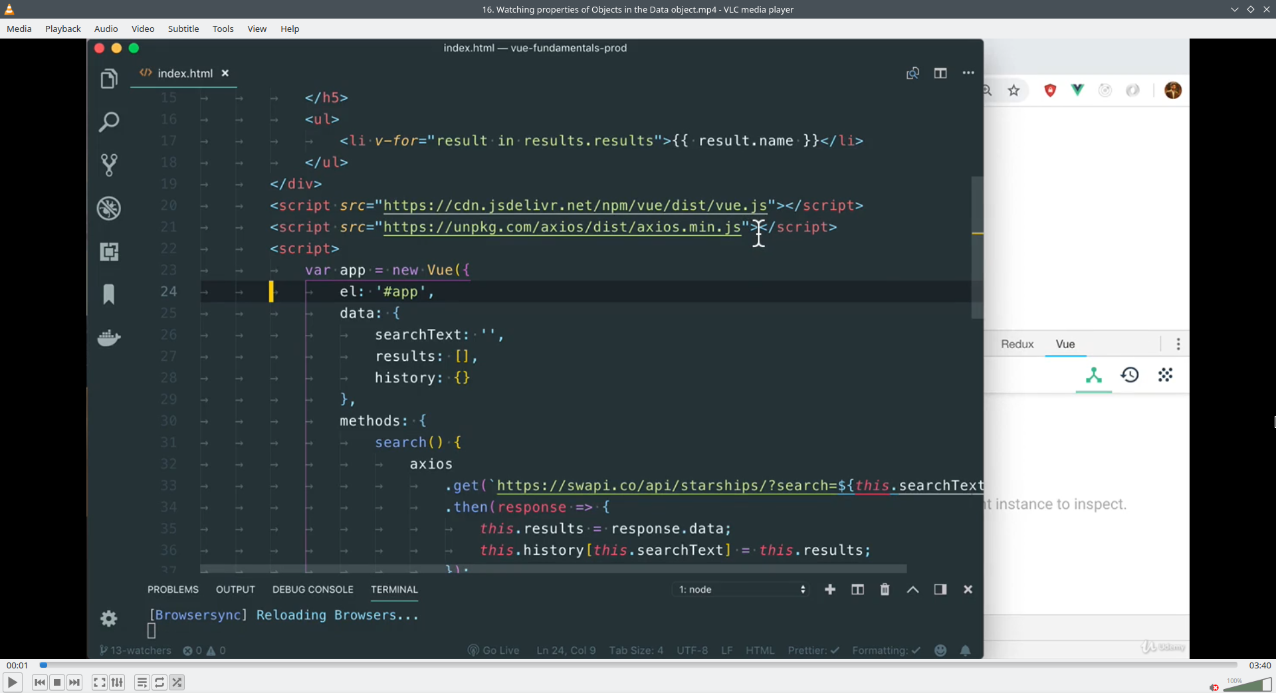Click the open preview icon in editor toolbar
Screen dimensions: 1276x693
point(912,73)
